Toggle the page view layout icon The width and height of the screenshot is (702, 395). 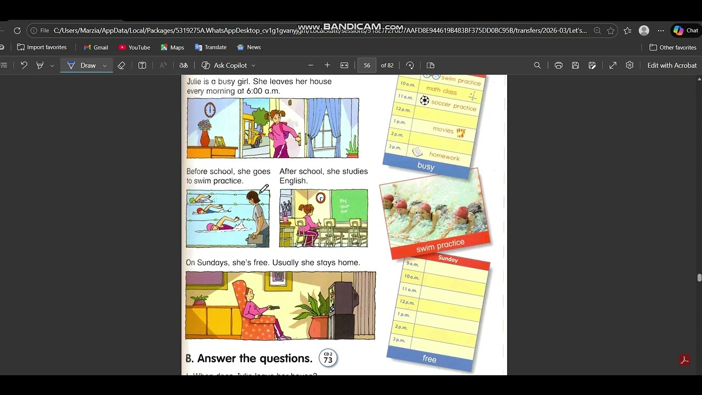point(431,65)
